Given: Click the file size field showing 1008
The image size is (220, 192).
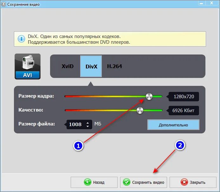Looking at the screenshot, I should point(79,124).
